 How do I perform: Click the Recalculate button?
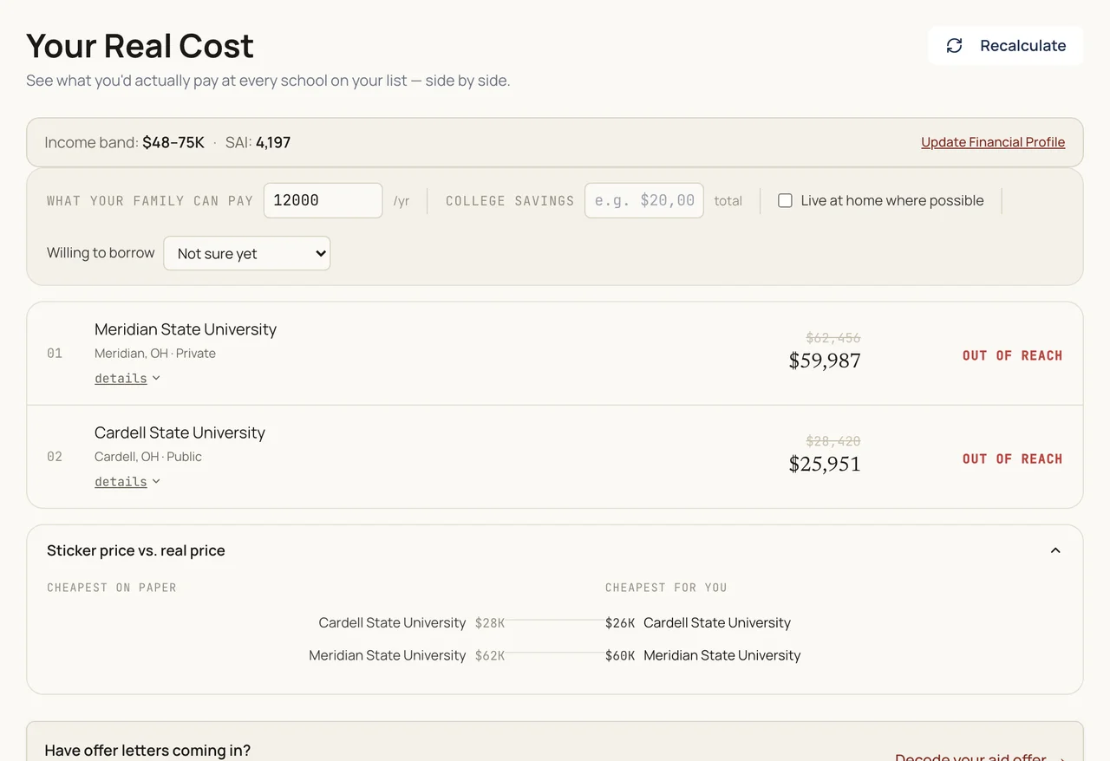click(1005, 46)
